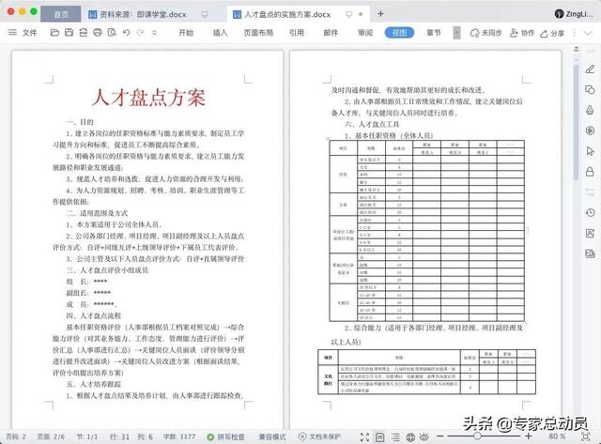601x444 pixels.
Task: Click the pen/edit icon in the right sidebar
Action: tap(590, 69)
